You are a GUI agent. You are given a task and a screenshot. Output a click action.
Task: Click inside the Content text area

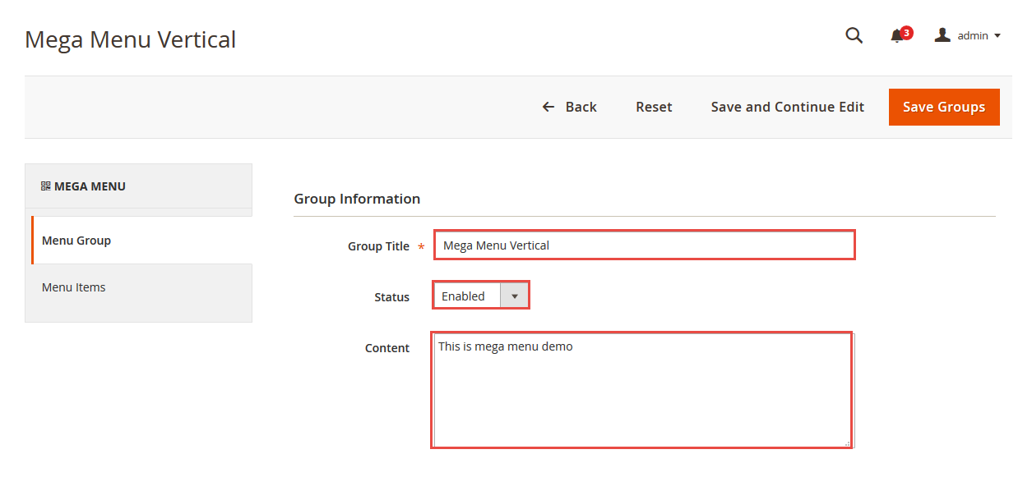(642, 390)
